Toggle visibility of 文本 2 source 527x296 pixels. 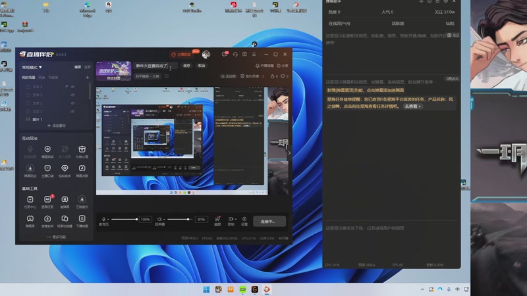tap(72, 103)
